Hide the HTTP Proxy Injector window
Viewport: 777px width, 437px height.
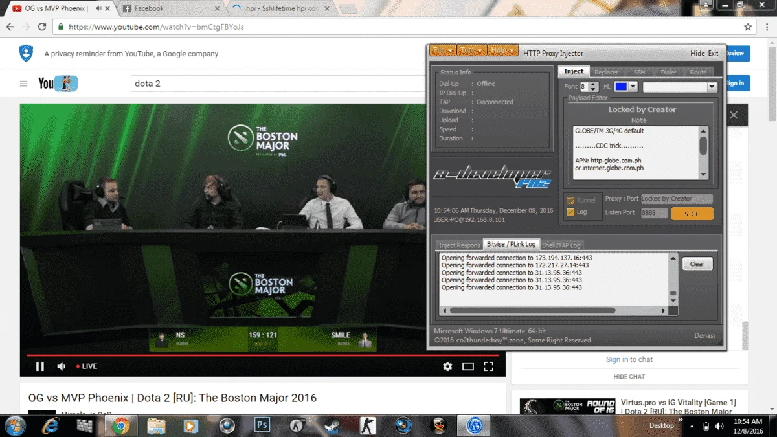697,54
